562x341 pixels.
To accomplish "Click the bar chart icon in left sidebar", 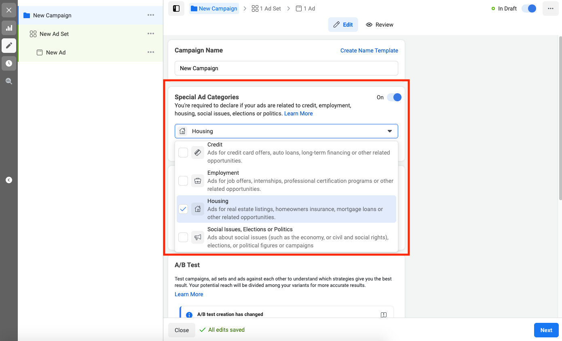I will [x=9, y=28].
